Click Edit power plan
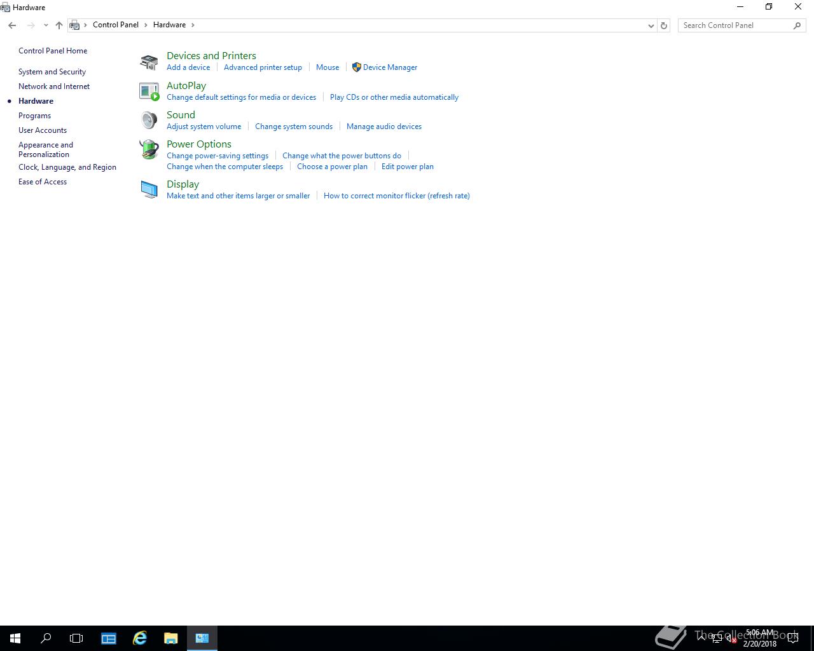Screen dimensions: 814x651 click(408, 167)
